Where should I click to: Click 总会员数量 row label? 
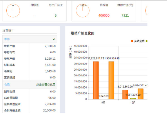click(11, 98)
